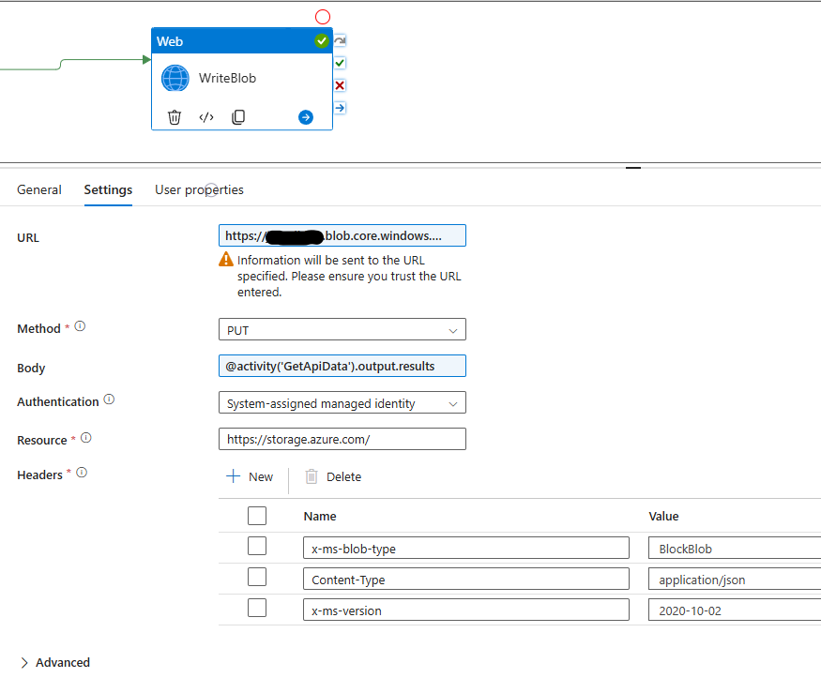Select the green success output connector
This screenshot has height=678, width=821.
point(339,63)
